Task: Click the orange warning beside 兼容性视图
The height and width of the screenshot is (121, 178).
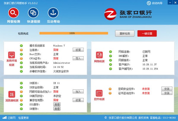Action: 21,100
